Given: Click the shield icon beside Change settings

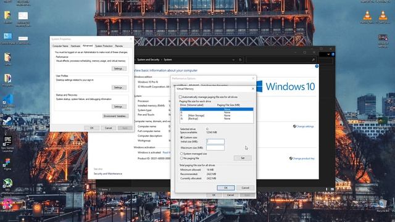Looking at the screenshot, I should coord(294,126).
